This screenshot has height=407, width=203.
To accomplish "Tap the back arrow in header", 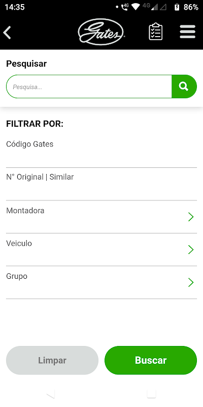I will [x=7, y=33].
